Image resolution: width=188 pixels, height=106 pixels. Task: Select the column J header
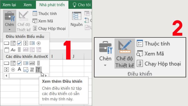click(73, 56)
